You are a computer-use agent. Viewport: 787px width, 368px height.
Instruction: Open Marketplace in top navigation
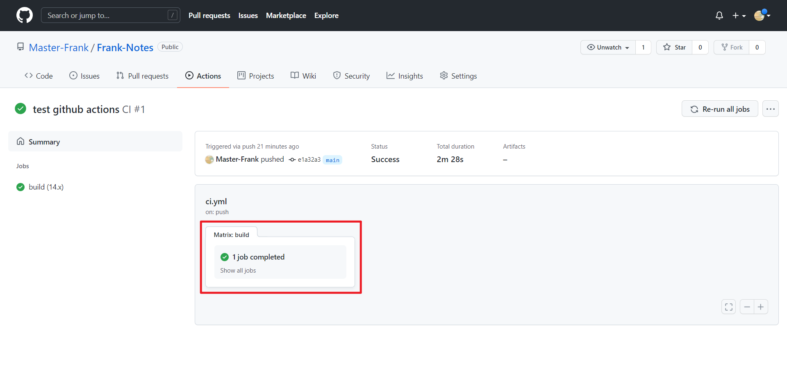click(x=286, y=15)
